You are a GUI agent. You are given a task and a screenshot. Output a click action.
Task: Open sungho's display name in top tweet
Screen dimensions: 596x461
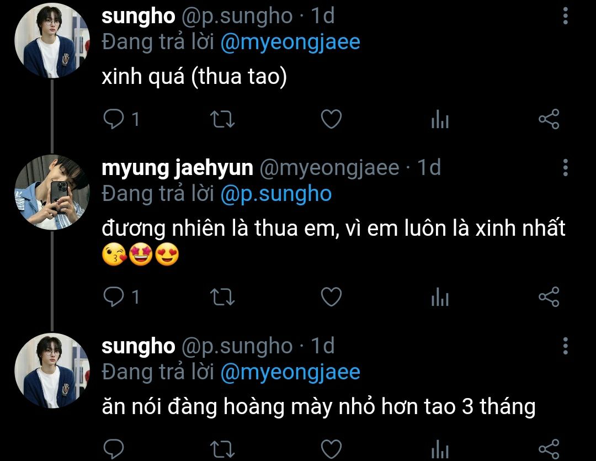pyautogui.click(x=139, y=17)
